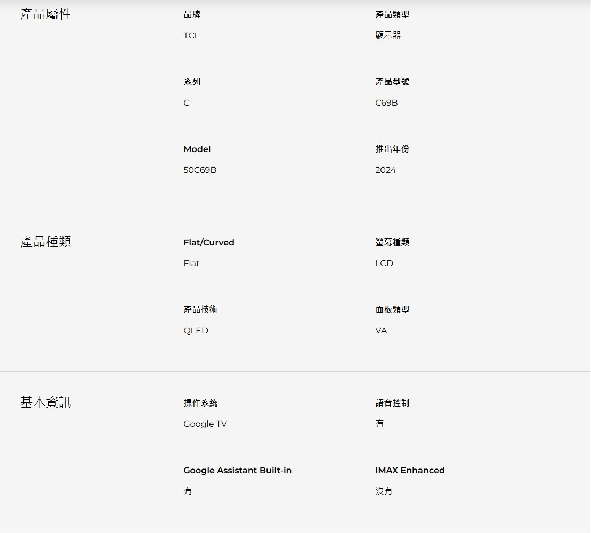Click the 產品技術 label
The image size is (591, 533).
click(x=200, y=309)
